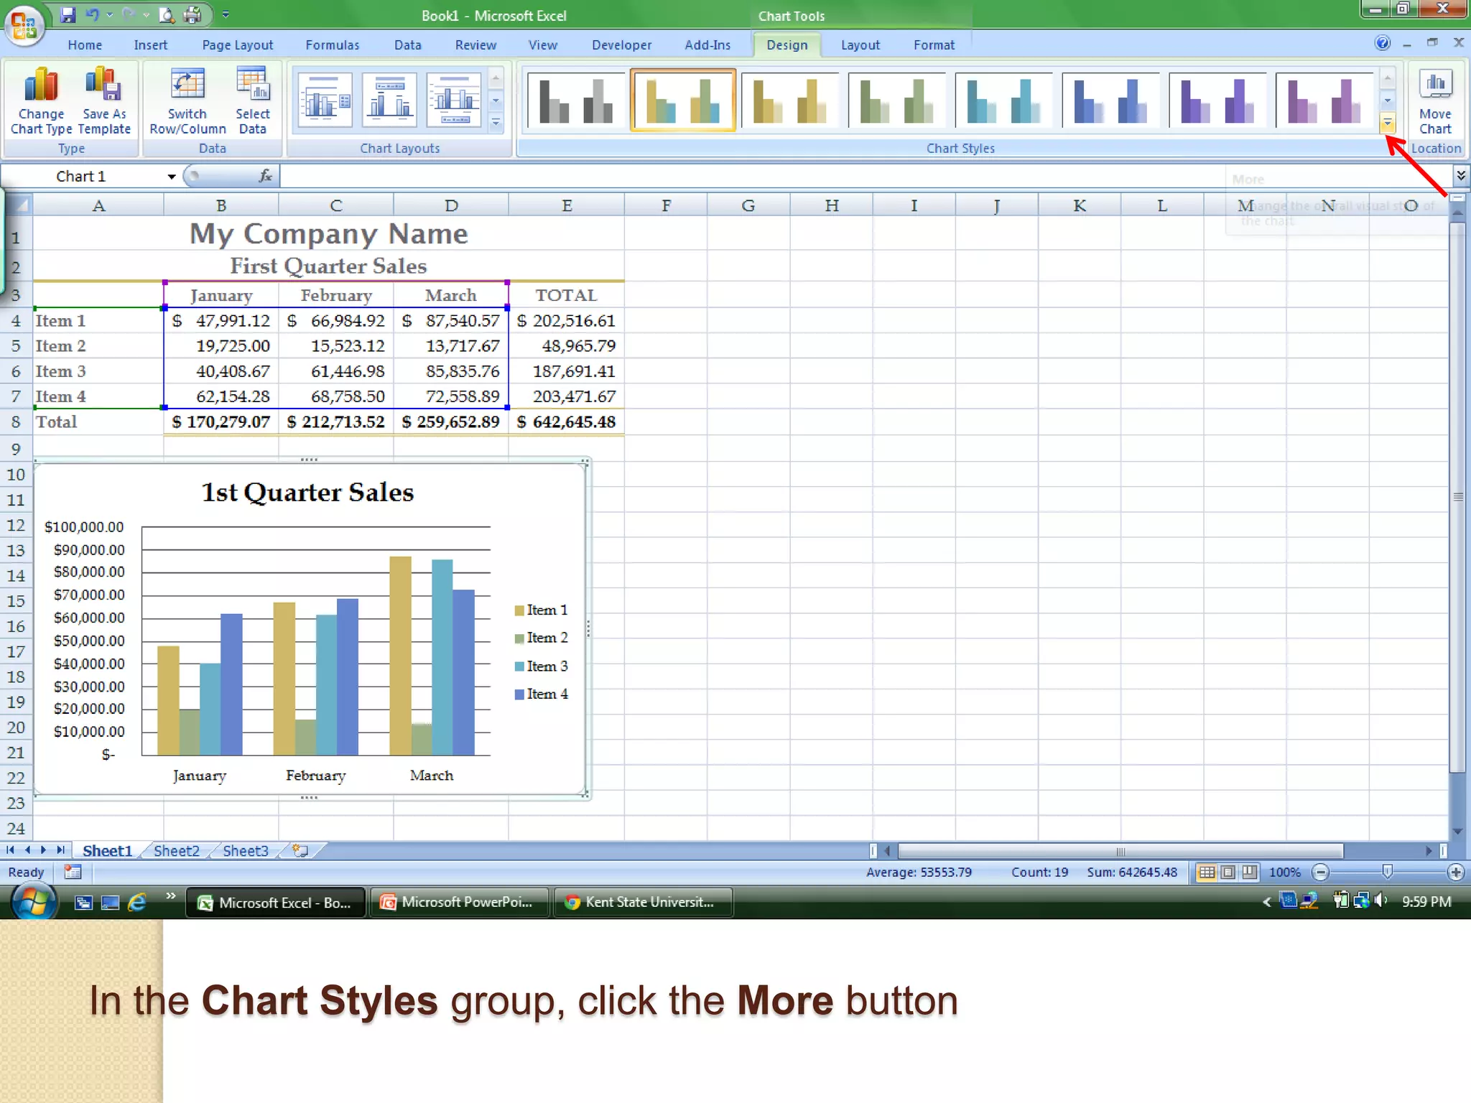Viewport: 1471px width, 1103px height.
Task: Select the chart title 1st Quarter Sales
Action: tap(307, 493)
